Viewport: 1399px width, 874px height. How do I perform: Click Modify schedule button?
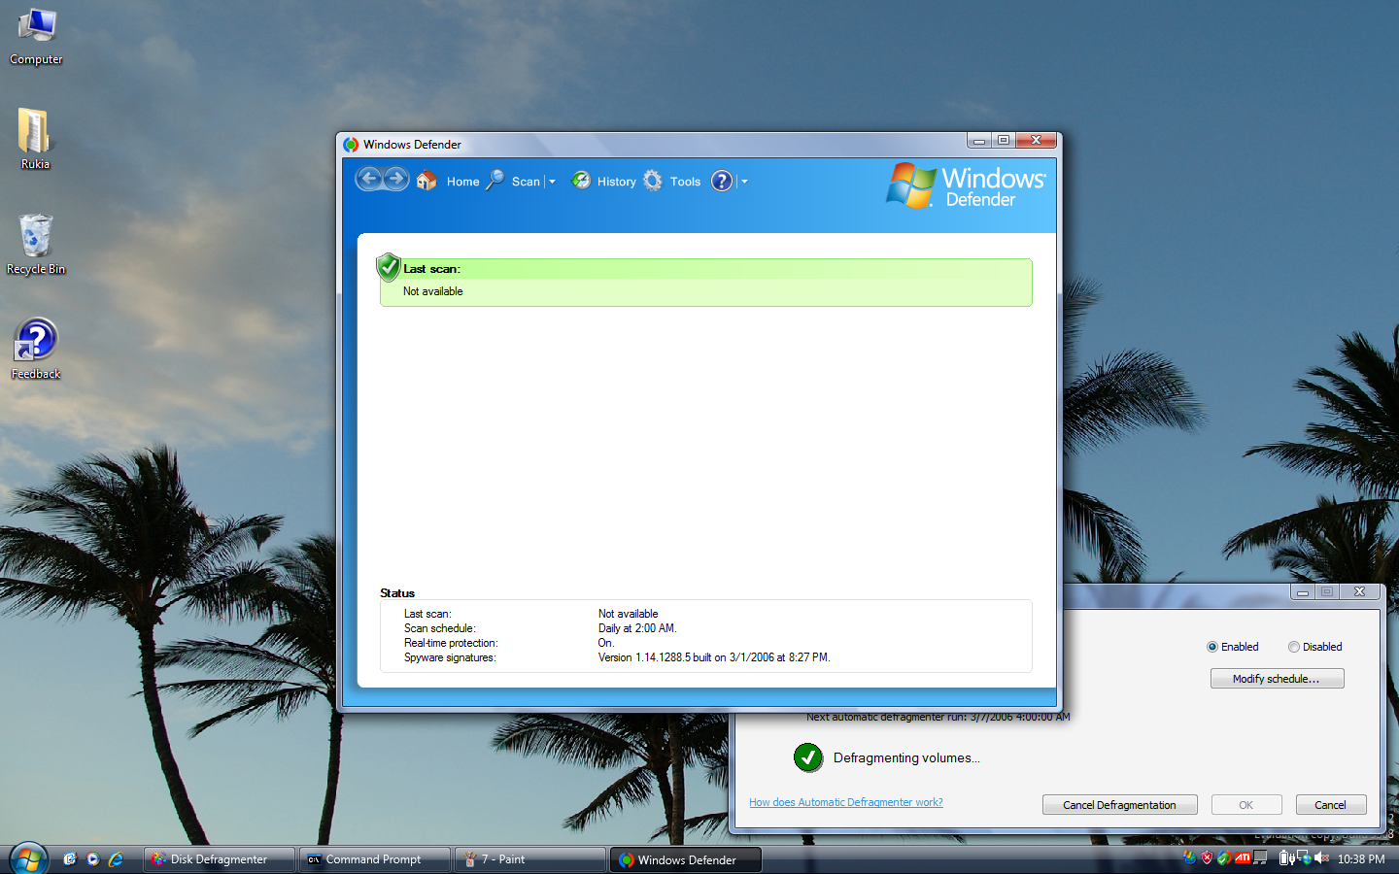pos(1277,679)
